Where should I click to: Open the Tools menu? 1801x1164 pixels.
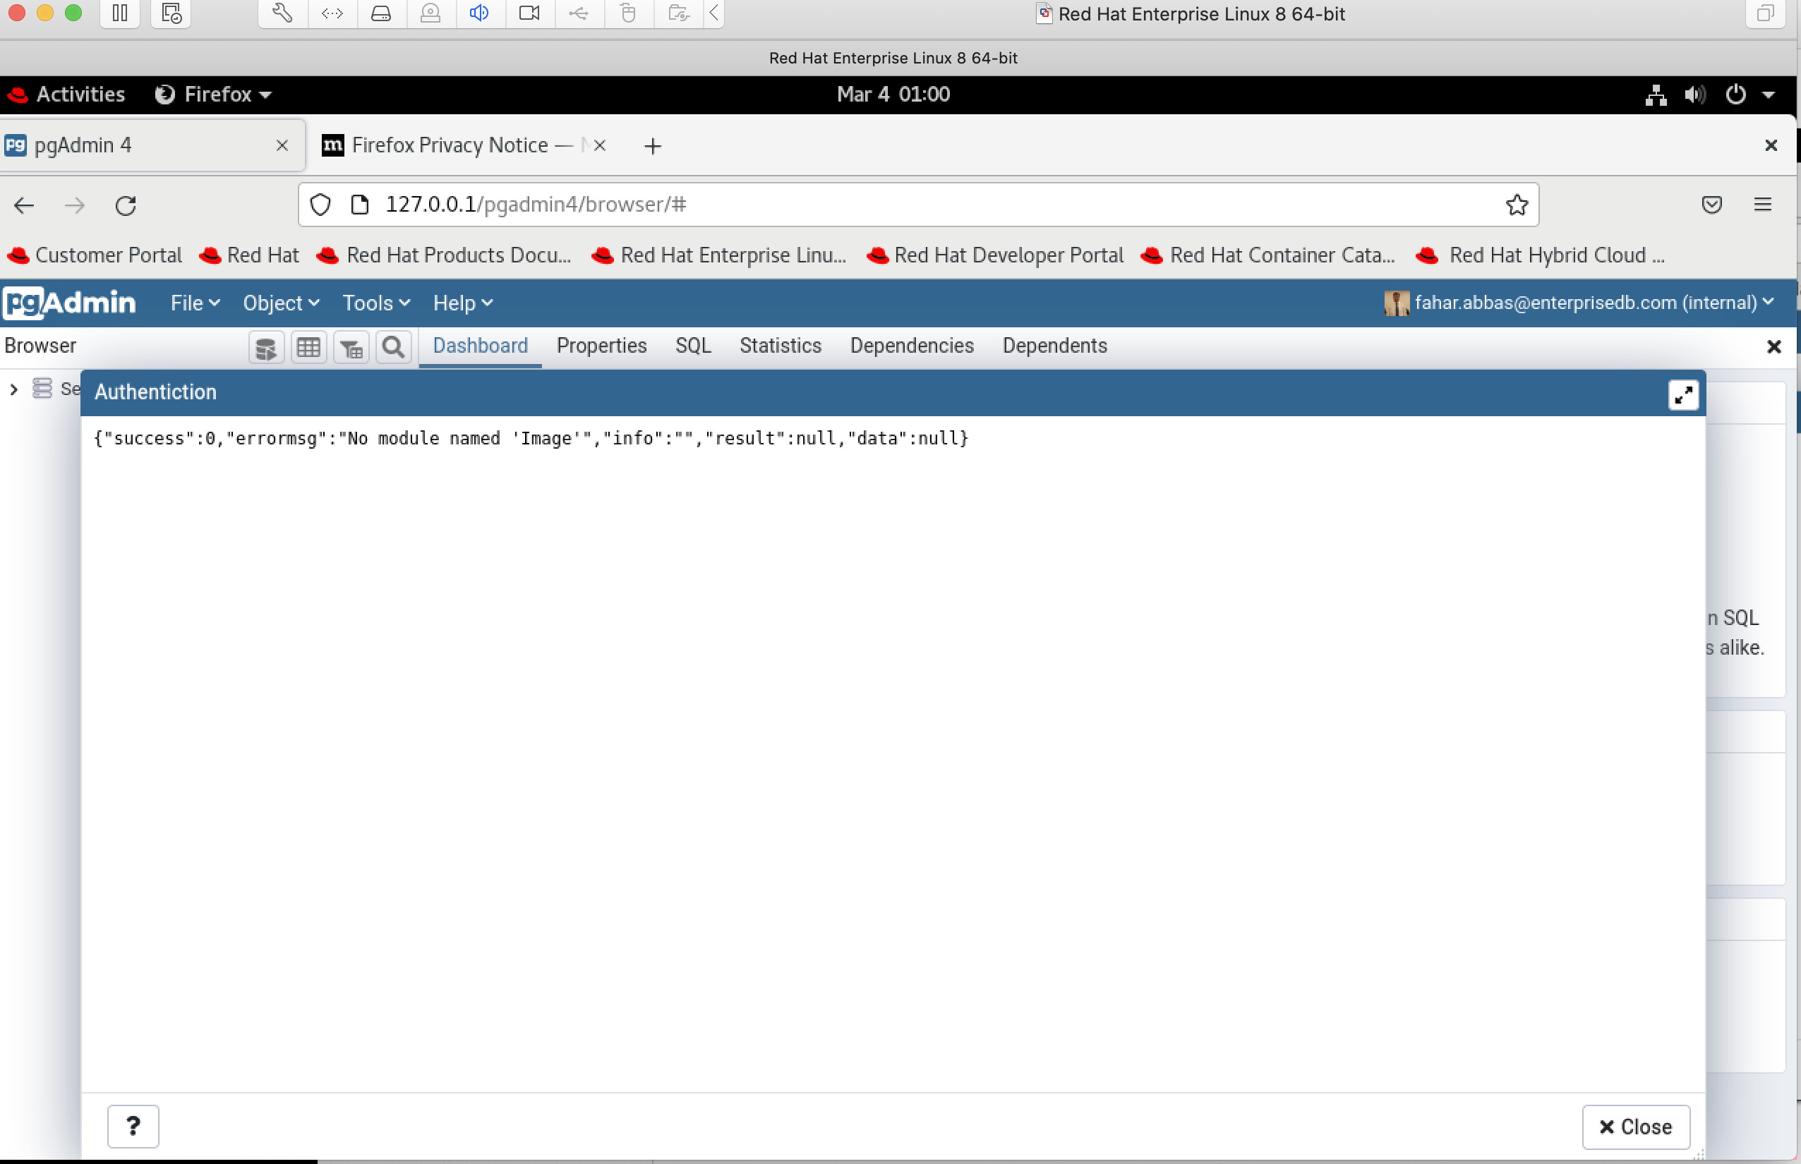[x=374, y=303]
